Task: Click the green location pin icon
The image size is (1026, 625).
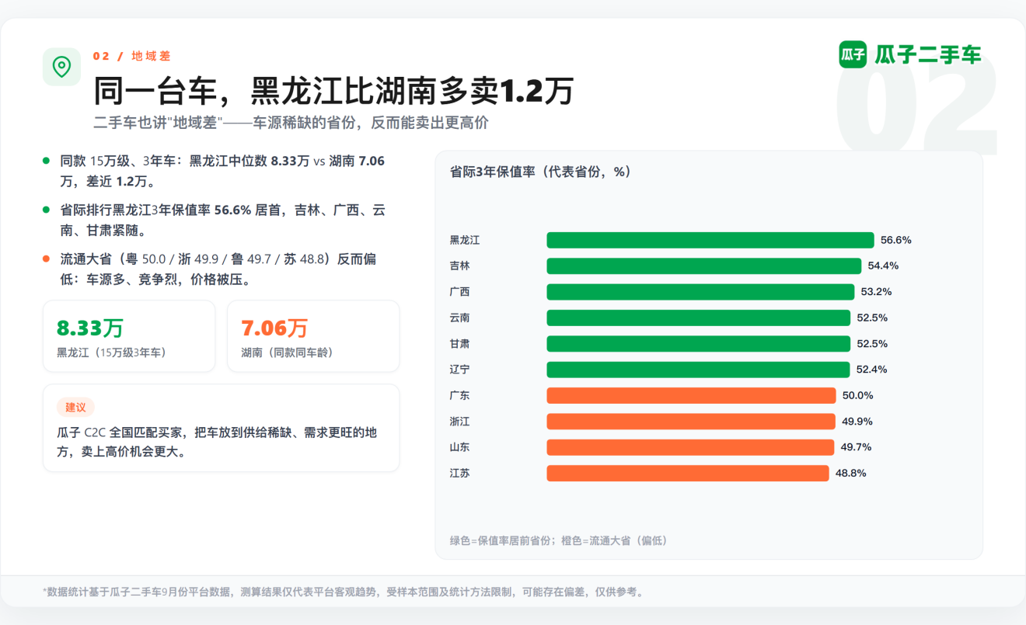Action: tap(61, 67)
